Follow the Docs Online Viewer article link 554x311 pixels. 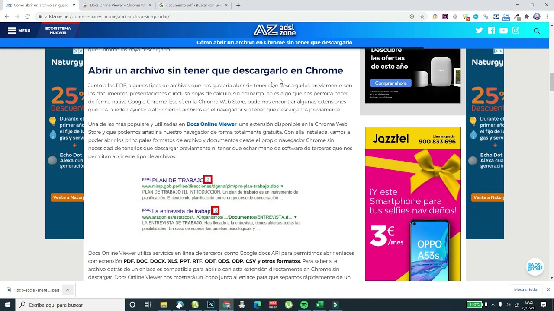211,124
